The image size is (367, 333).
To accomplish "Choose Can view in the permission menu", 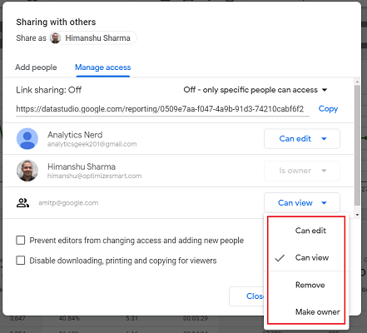I will pyautogui.click(x=306, y=258).
